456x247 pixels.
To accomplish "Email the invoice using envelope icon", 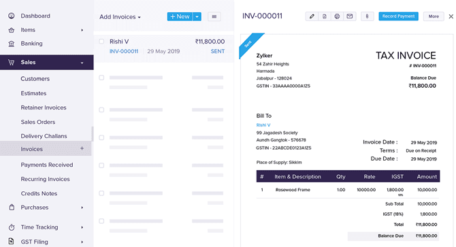I will coord(350,16).
